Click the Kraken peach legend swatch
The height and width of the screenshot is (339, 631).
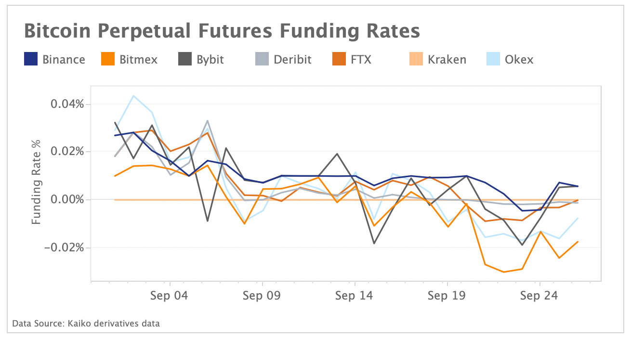416,59
